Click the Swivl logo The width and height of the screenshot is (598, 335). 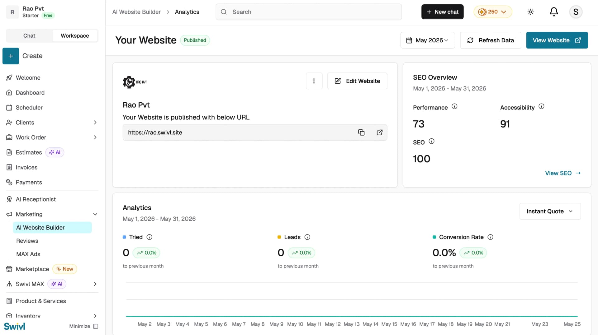coord(15,326)
